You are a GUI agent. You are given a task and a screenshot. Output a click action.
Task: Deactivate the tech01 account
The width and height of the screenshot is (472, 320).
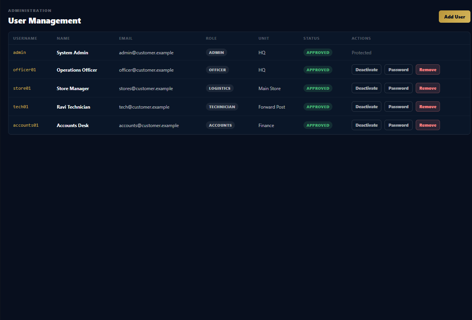point(366,107)
